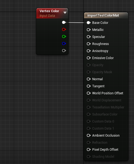Screen dimensions: 134x164
Task: Collapse the Vertex Color node arrow
Action: pyautogui.click(x=65, y=13)
